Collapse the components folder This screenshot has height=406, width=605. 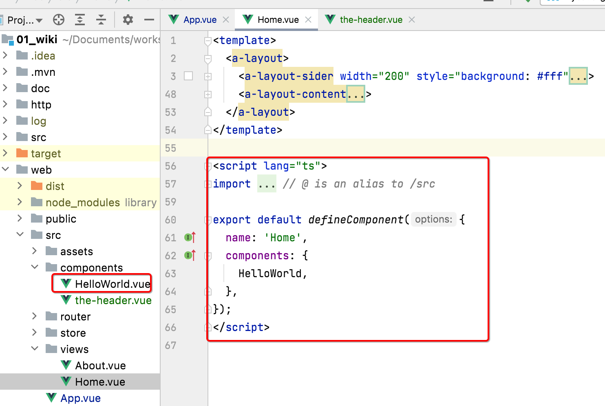(x=35, y=267)
